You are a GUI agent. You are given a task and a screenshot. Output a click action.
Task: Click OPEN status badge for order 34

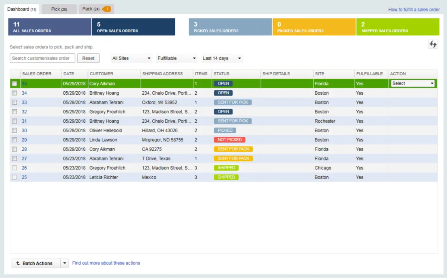223,93
